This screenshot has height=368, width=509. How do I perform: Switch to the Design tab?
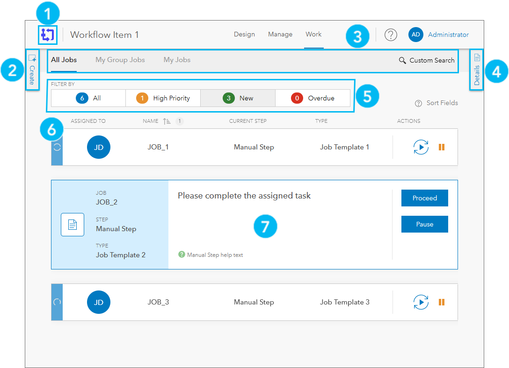pos(244,35)
